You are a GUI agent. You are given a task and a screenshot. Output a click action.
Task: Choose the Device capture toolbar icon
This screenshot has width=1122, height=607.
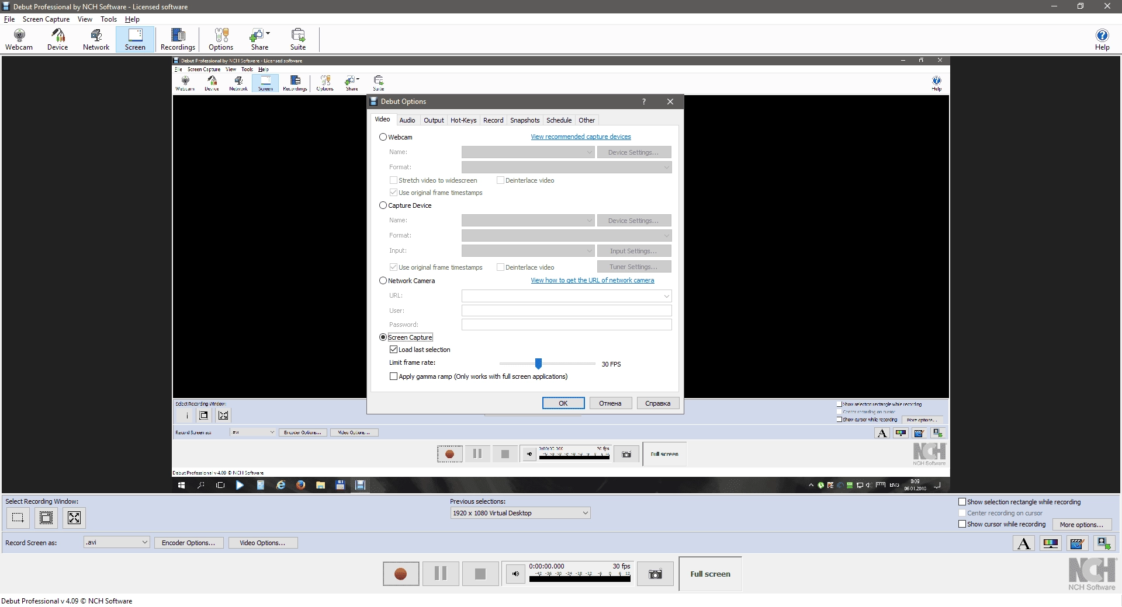click(x=58, y=40)
